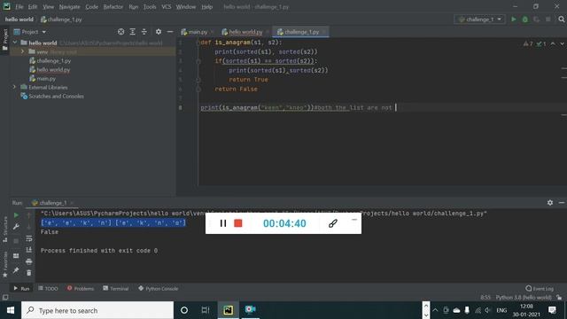Open the VCS menu

coord(167,7)
